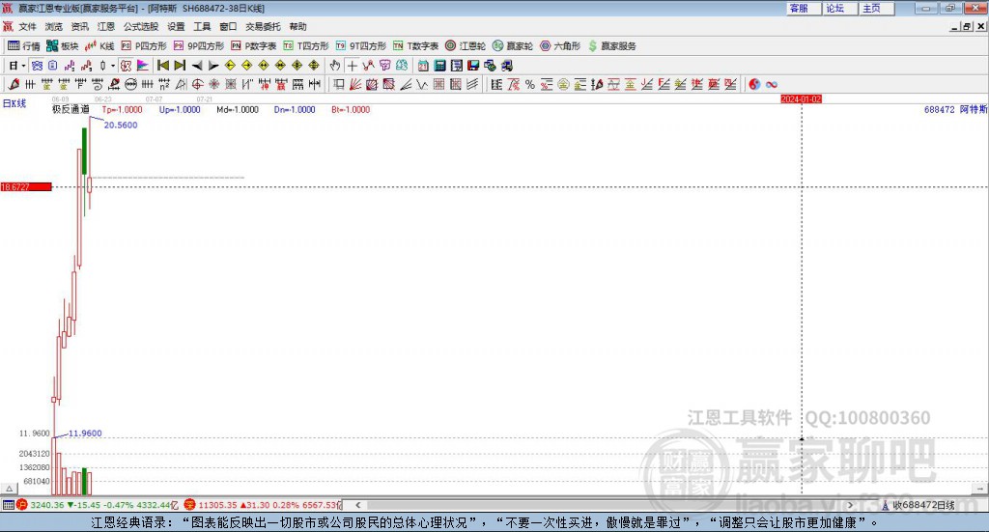Click the 收688472日线 status entry
The width and height of the screenshot is (989, 532).
point(923,505)
